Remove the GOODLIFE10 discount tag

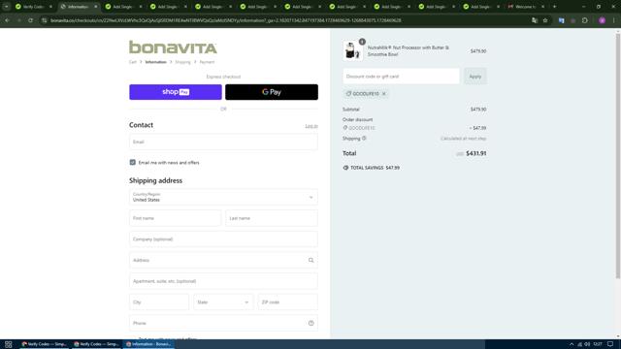coord(384,94)
